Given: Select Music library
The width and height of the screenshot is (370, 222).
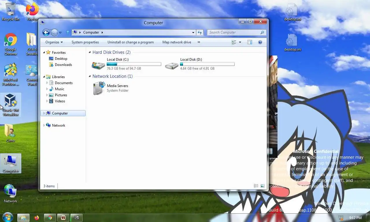Looking at the screenshot, I should click(60, 89).
